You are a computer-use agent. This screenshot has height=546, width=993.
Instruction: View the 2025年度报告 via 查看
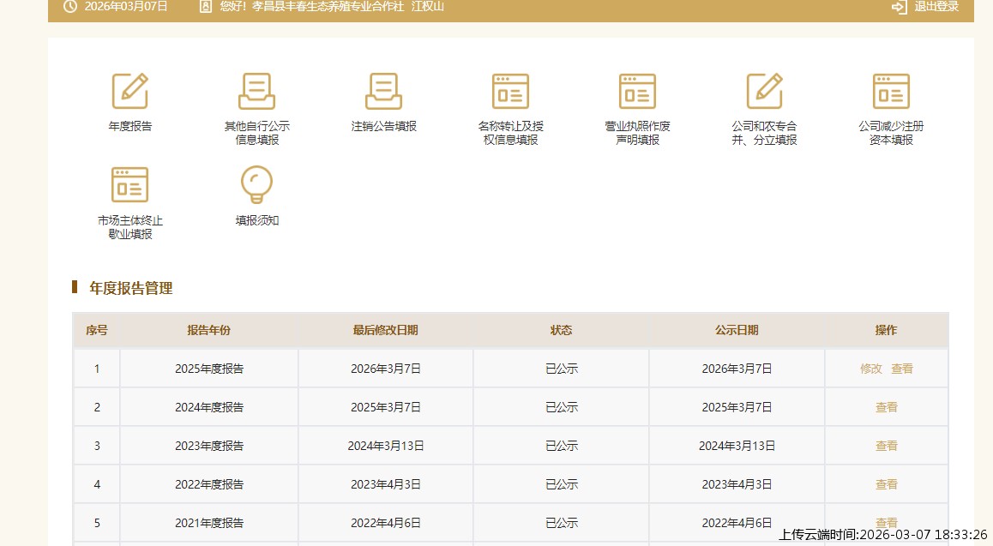(x=902, y=369)
